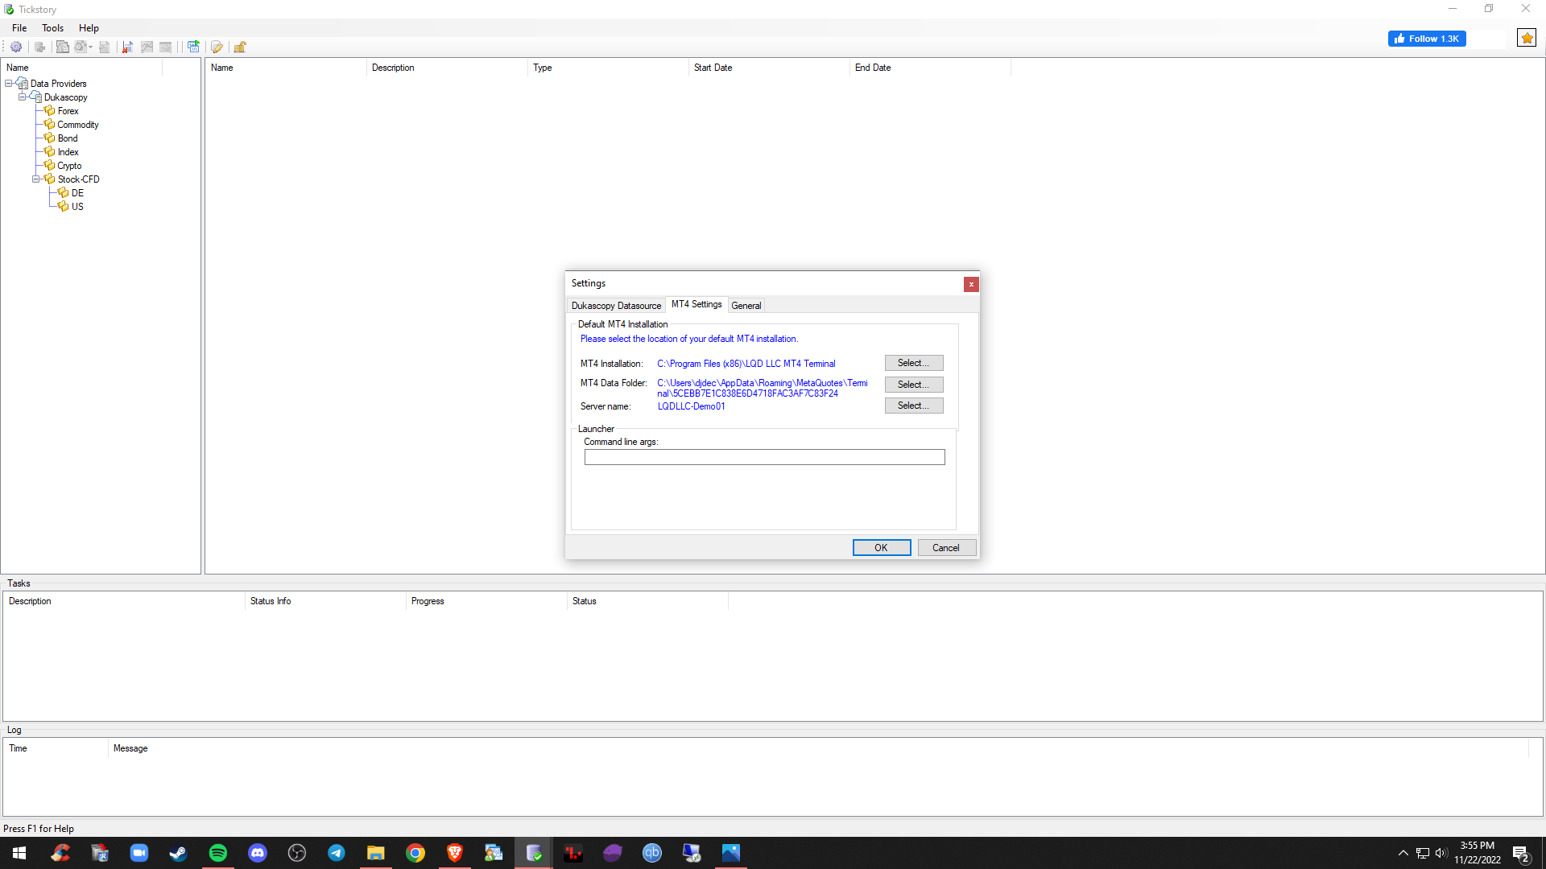Open the notification center icon
The width and height of the screenshot is (1546, 869).
(1521, 854)
